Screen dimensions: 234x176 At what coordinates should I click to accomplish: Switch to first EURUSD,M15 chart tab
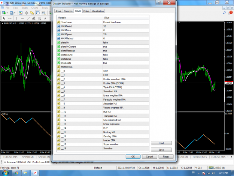click(10, 157)
